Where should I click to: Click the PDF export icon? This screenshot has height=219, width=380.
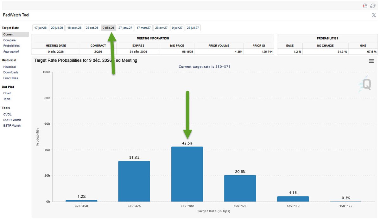[365, 6]
